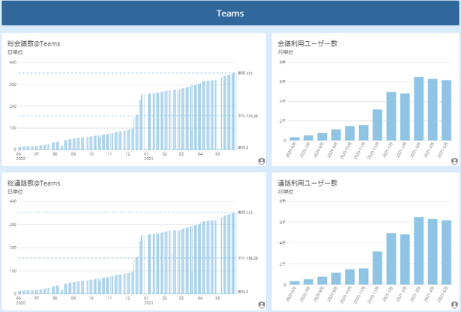
Task: Select the 総通話数@Teams chart title
Action: point(33,183)
